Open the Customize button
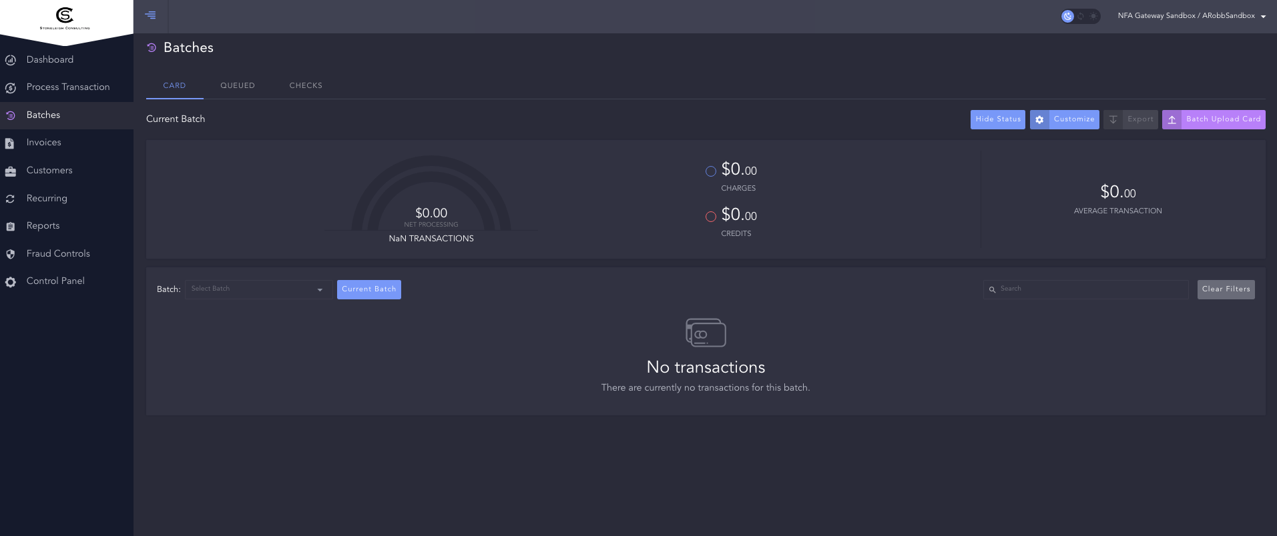 click(1065, 119)
